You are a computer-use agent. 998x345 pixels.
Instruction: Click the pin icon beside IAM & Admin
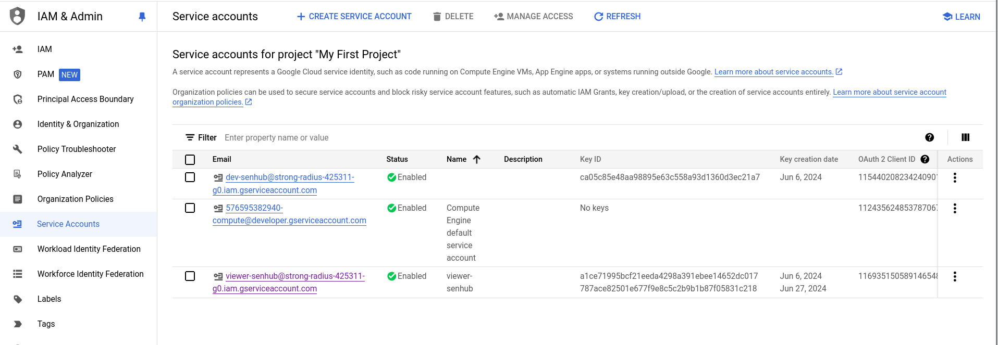(x=142, y=17)
